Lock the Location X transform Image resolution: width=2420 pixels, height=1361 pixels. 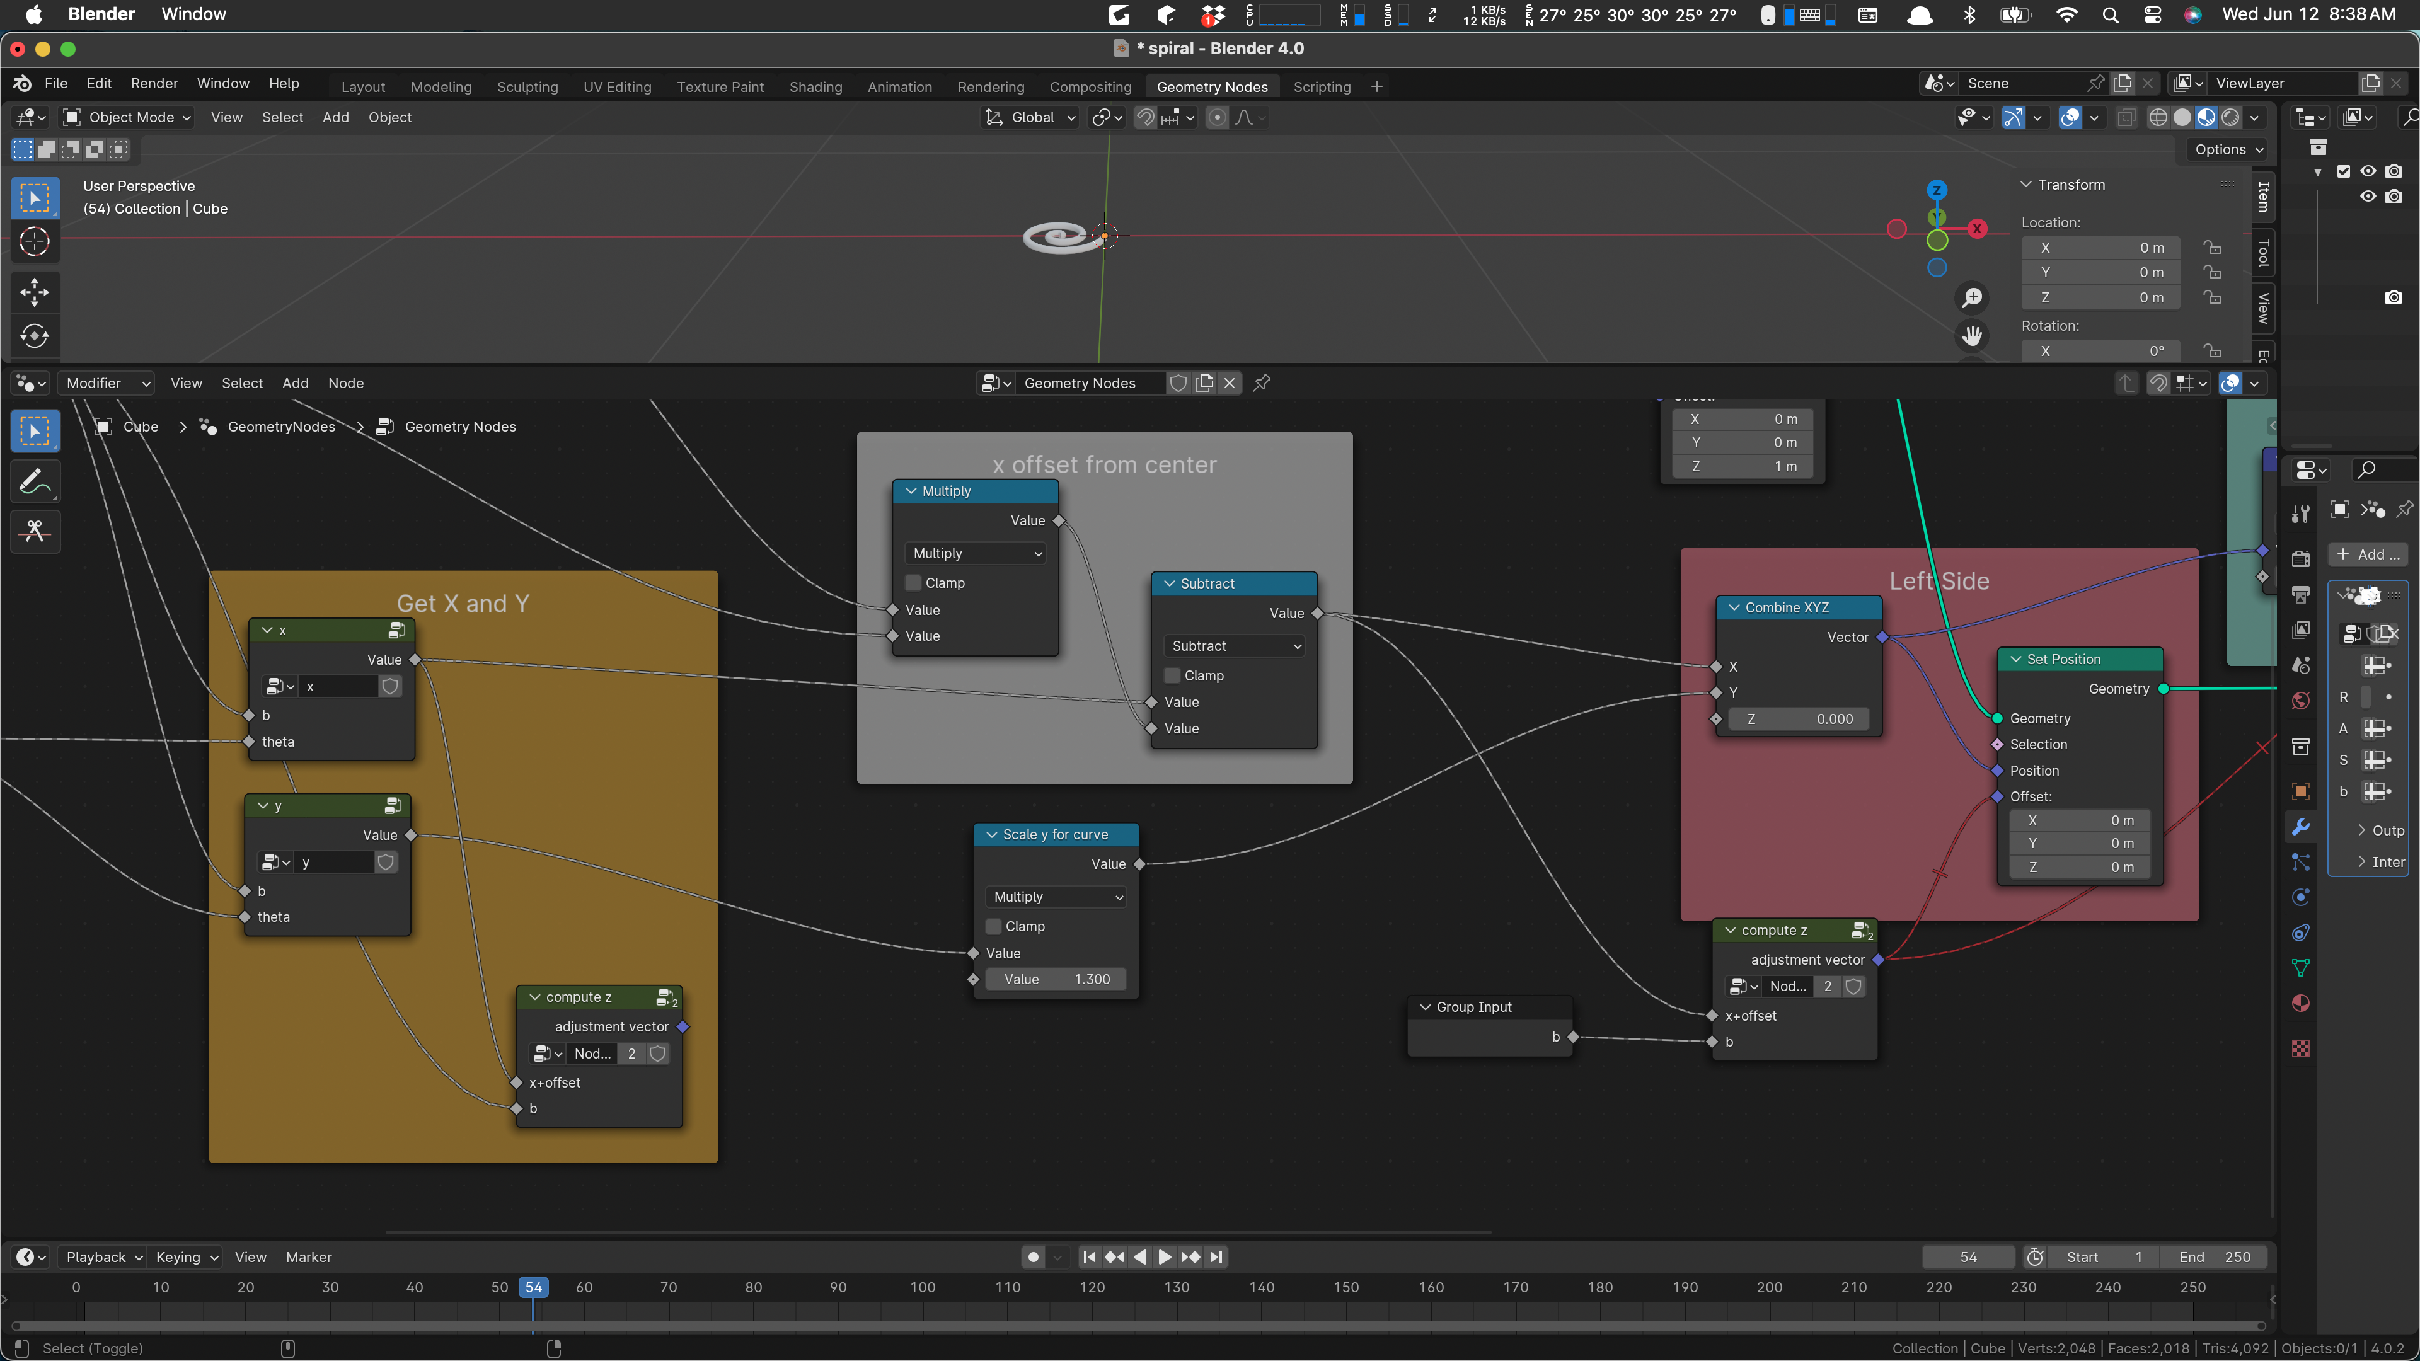point(2213,248)
